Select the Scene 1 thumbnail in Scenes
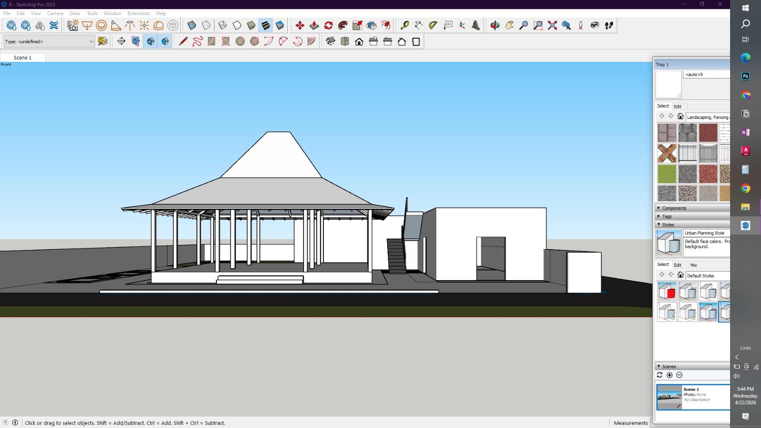The image size is (761, 428). (669, 397)
